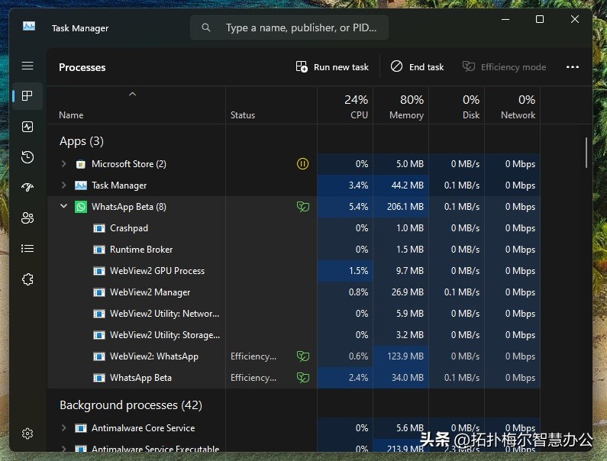
Task: Open the Services page sidebar icon
Action: click(x=27, y=279)
